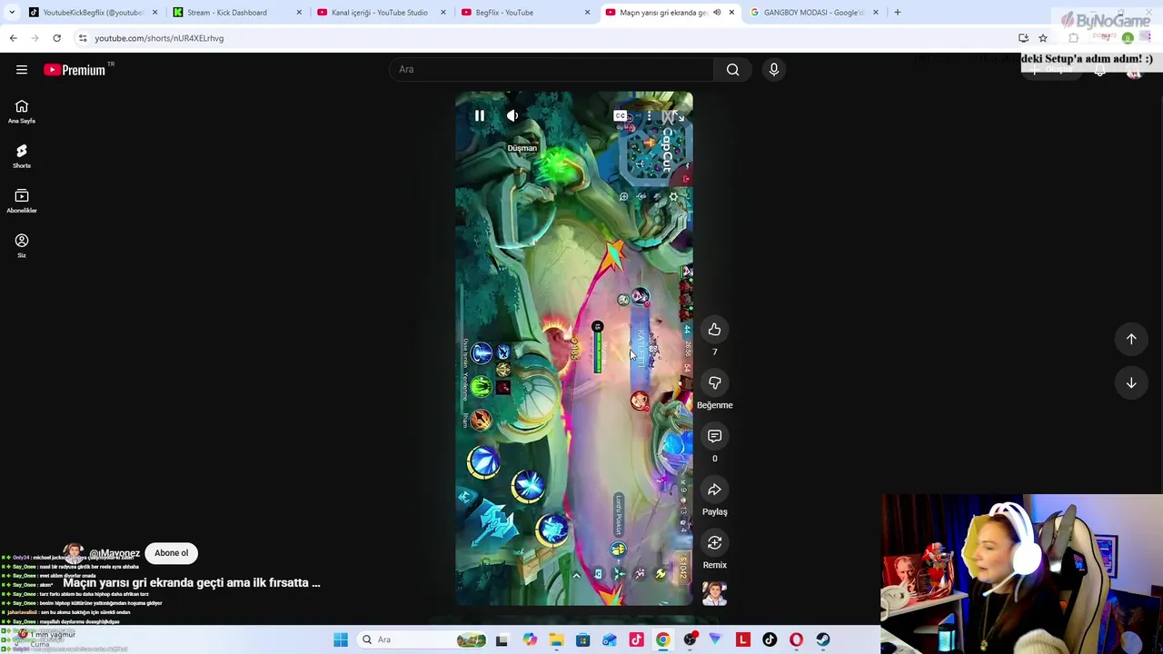Close the Kick Dashboard tab
Viewport: 1163px width, 654px height.
tap(299, 13)
